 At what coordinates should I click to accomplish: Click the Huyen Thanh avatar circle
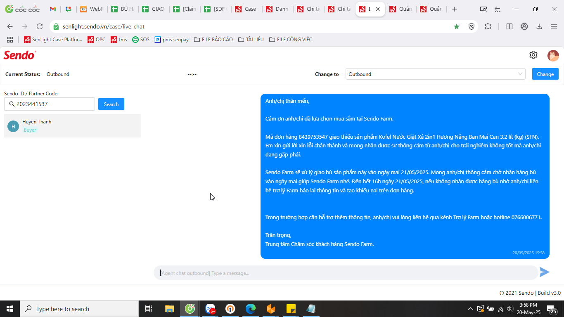click(x=13, y=126)
